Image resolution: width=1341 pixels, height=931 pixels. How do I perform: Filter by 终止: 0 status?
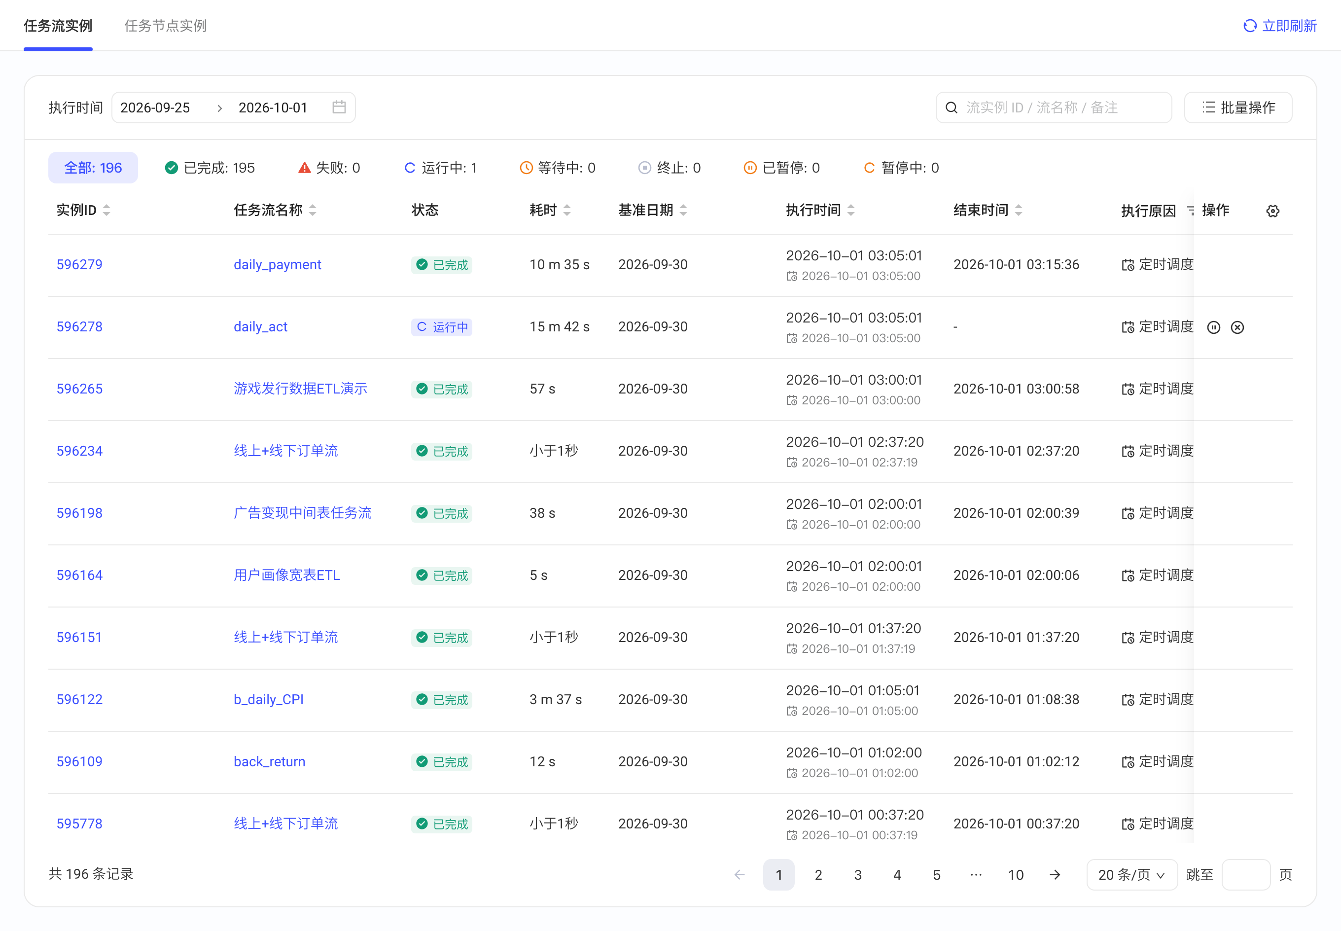coord(670,168)
